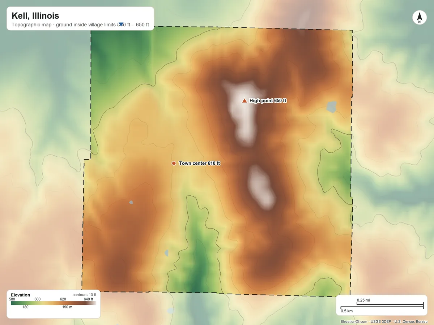Click the north arrow compass icon
The width and height of the screenshot is (434, 325).
tap(419, 18)
